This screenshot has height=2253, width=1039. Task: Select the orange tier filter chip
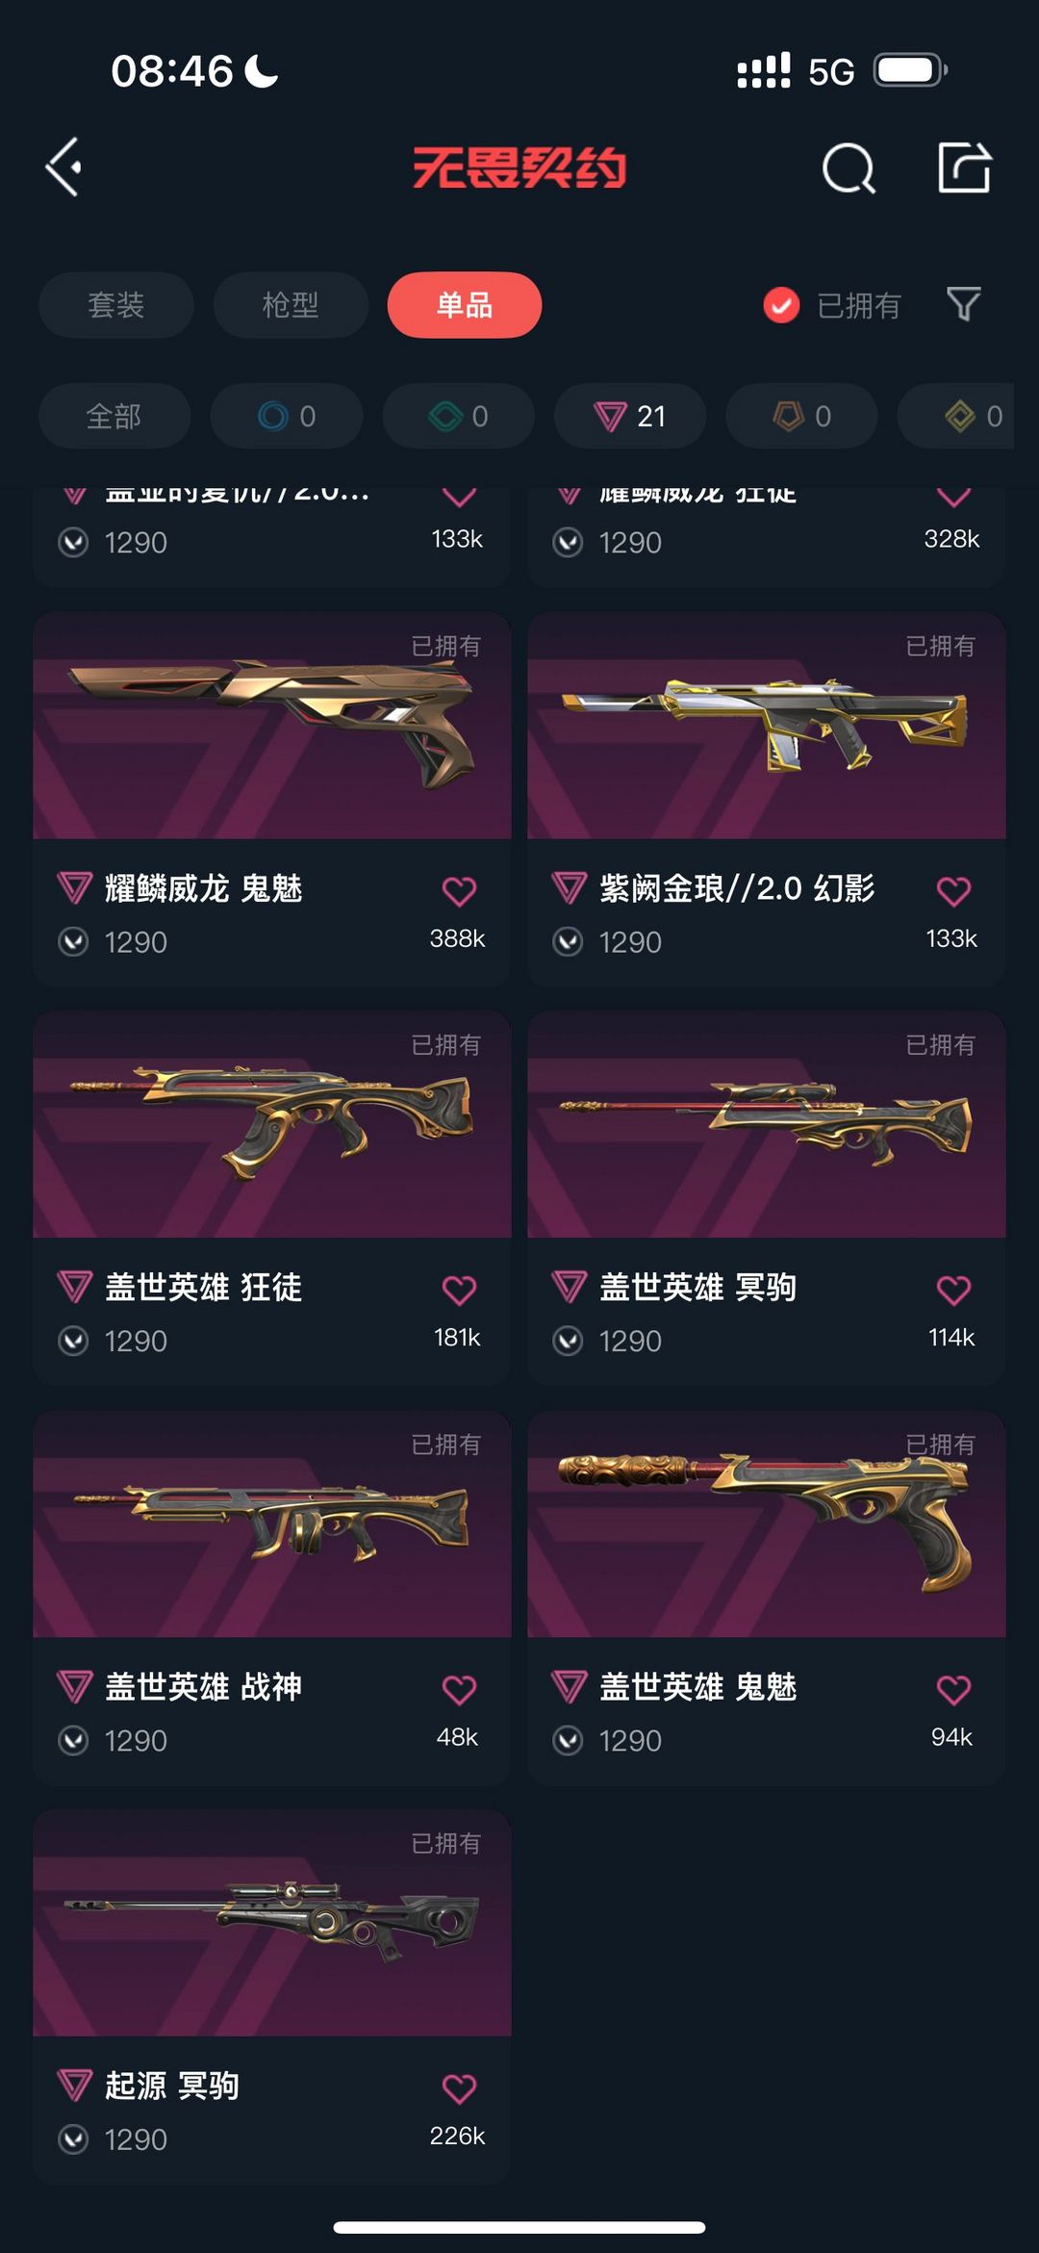(801, 416)
